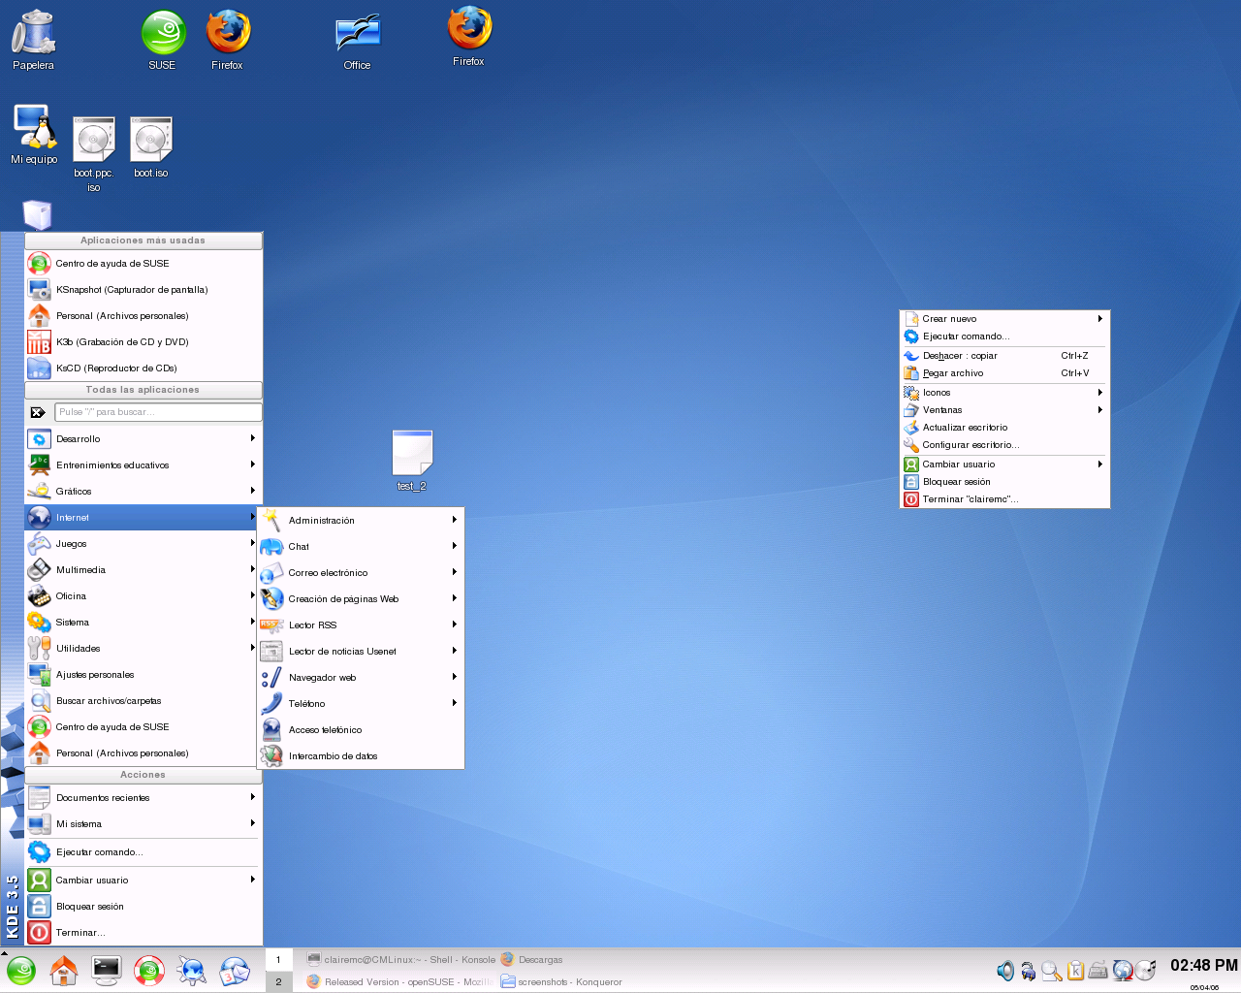Launch the terminal from the bottom panel

107,970
